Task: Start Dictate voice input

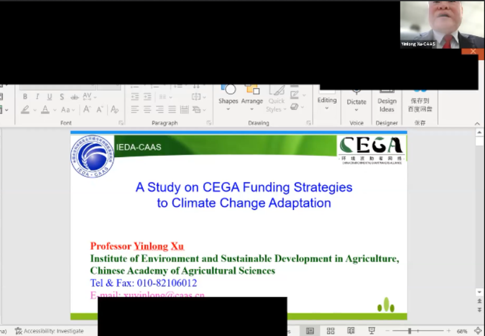Action: [356, 101]
